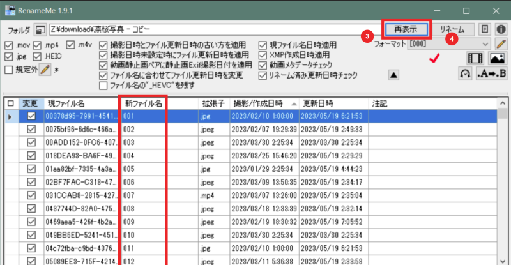
Task: Click the .mp4 extension cell
Action: (x=214, y=195)
